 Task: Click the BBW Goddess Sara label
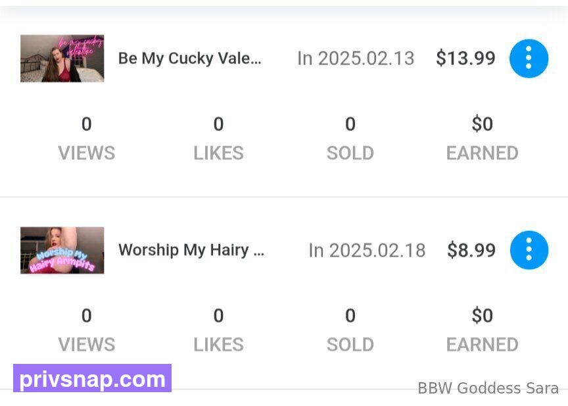[x=488, y=388]
